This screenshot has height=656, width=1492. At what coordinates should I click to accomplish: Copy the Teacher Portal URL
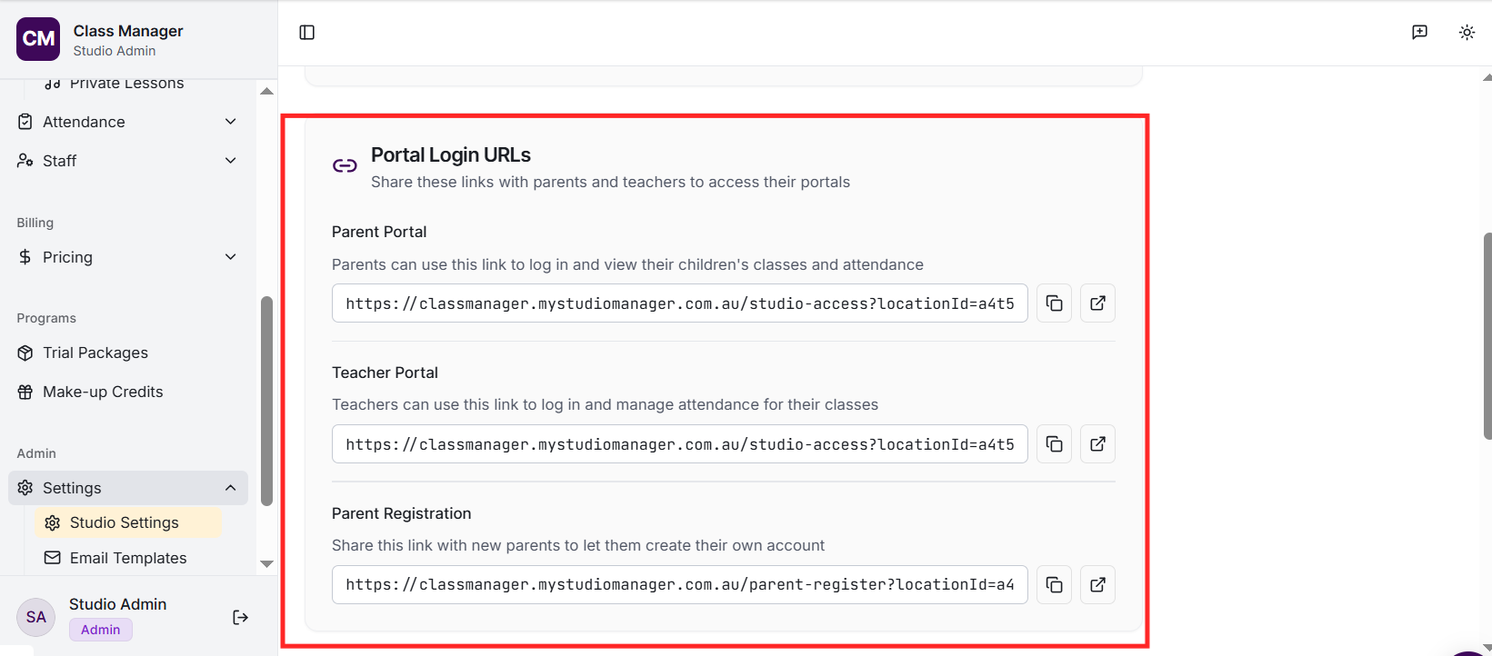pos(1054,444)
